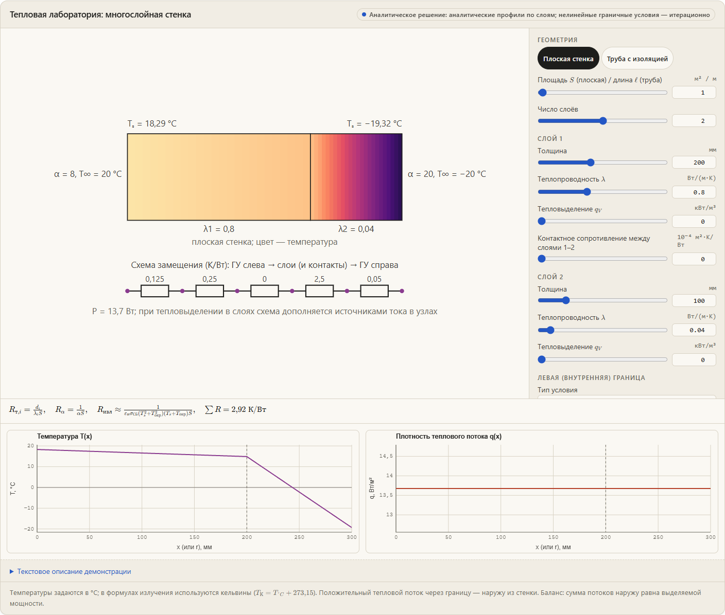Edit number of layers value field
This screenshot has width=725, height=615.
click(x=694, y=121)
